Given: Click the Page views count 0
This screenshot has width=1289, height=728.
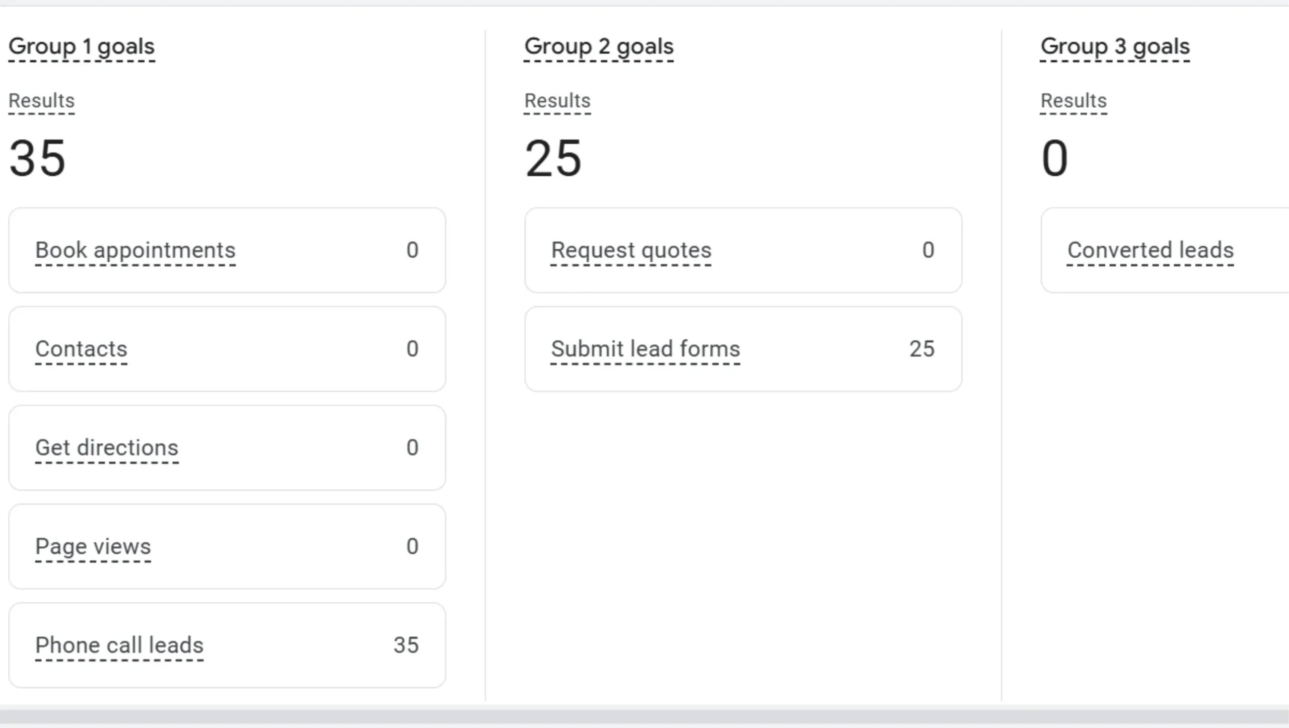Looking at the screenshot, I should click(412, 546).
